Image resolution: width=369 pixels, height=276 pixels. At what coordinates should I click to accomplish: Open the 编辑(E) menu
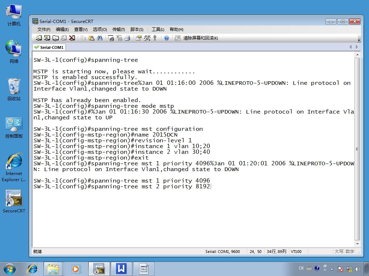[x=62, y=29]
